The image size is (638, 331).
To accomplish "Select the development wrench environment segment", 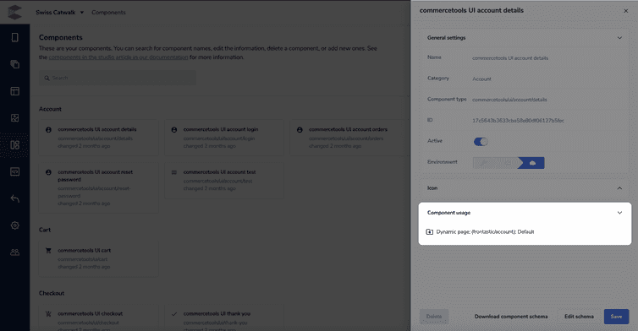I will [x=484, y=163].
